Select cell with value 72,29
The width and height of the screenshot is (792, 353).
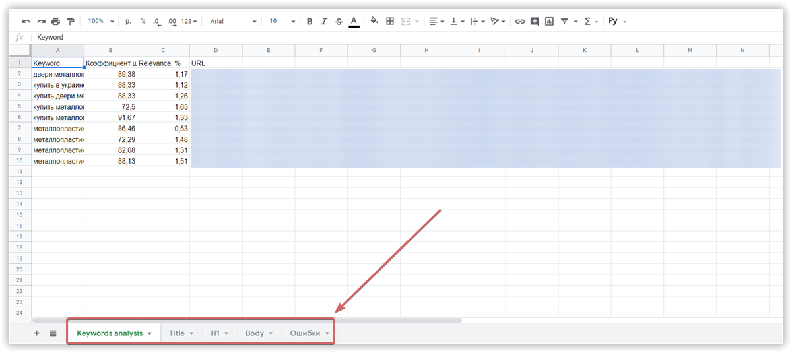110,139
